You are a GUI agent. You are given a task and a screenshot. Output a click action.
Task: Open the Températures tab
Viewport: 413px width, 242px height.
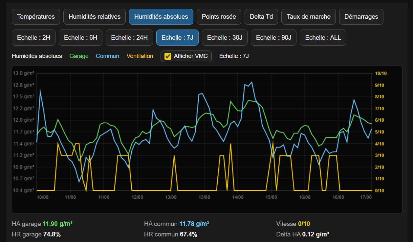tap(36, 17)
